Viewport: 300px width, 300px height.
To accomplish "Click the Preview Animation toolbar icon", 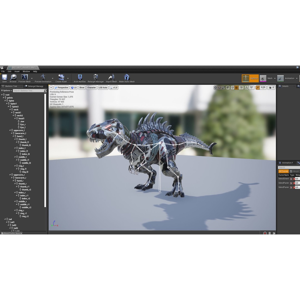I will click(43, 77).
